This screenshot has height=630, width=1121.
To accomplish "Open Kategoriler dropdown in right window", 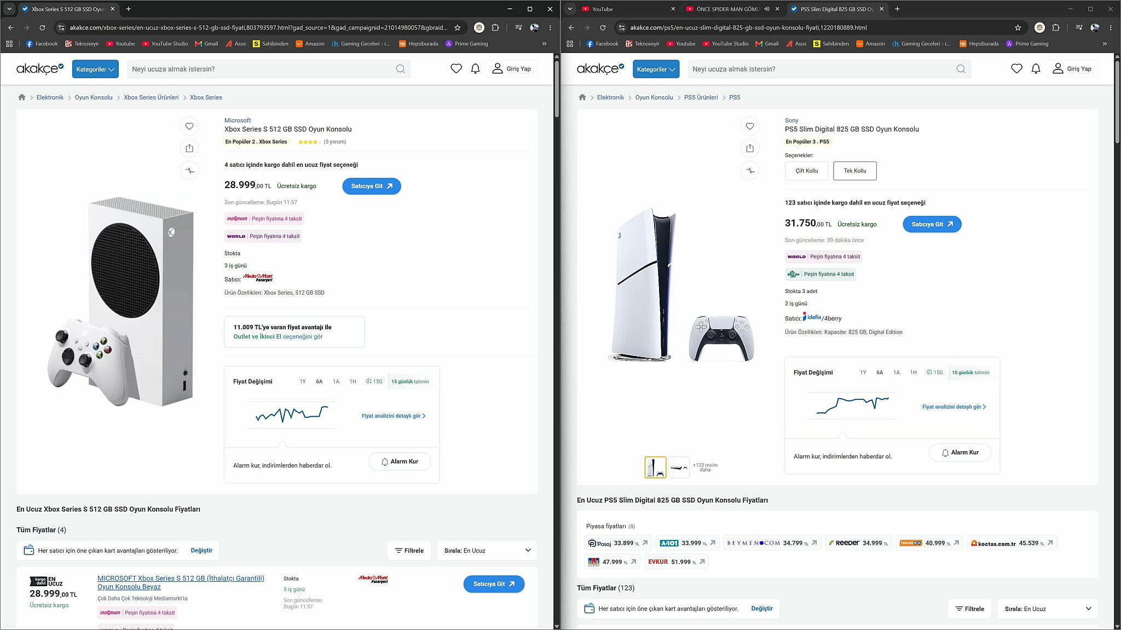I will coord(656,69).
